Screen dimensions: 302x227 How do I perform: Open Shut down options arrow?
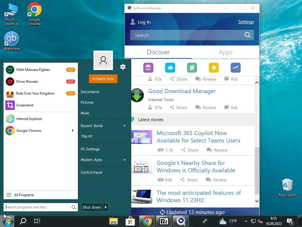coord(106,207)
